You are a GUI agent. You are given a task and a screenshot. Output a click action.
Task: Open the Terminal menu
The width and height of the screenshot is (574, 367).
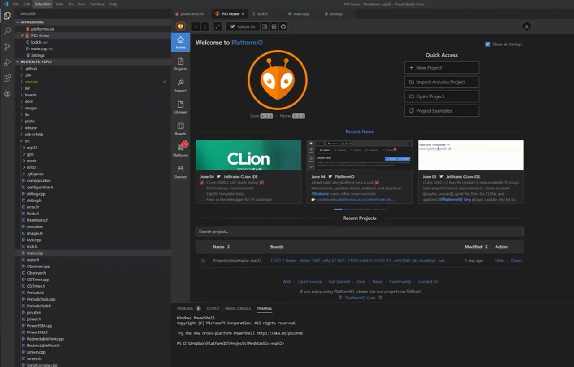coord(97,4)
